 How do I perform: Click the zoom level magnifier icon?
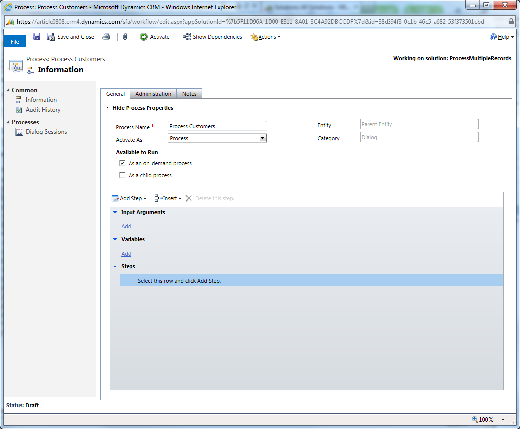pos(475,419)
